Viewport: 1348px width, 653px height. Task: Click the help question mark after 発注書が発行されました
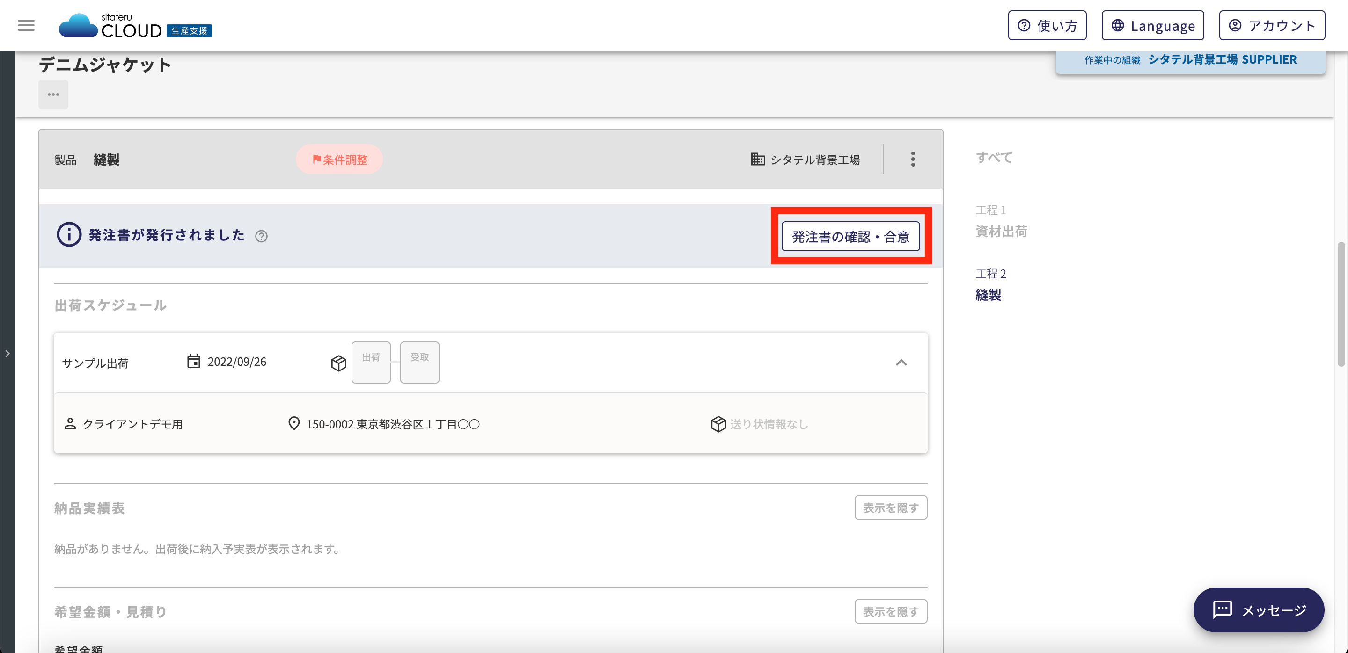point(261,236)
